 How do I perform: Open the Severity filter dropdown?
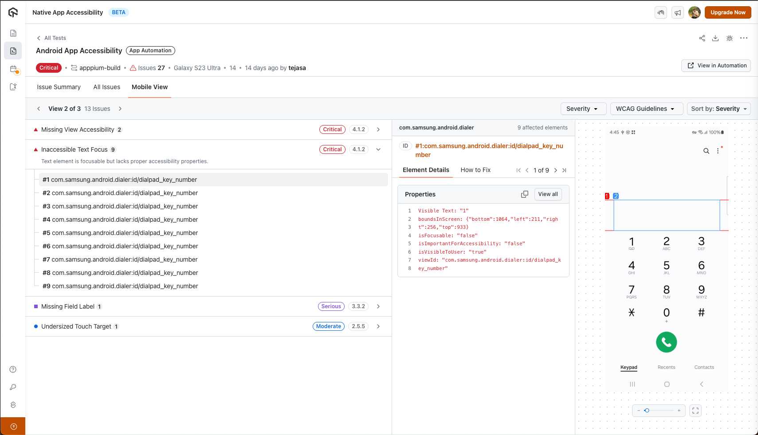tap(583, 109)
